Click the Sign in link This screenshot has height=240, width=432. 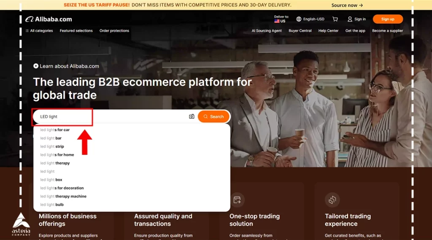pos(360,19)
